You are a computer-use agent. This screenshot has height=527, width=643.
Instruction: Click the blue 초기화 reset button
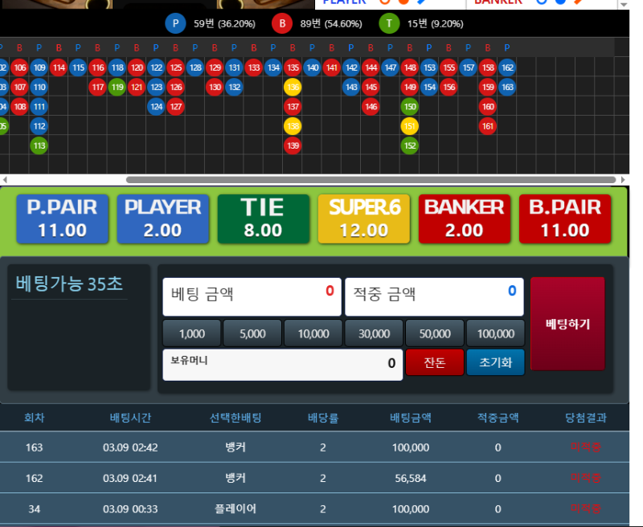point(495,362)
